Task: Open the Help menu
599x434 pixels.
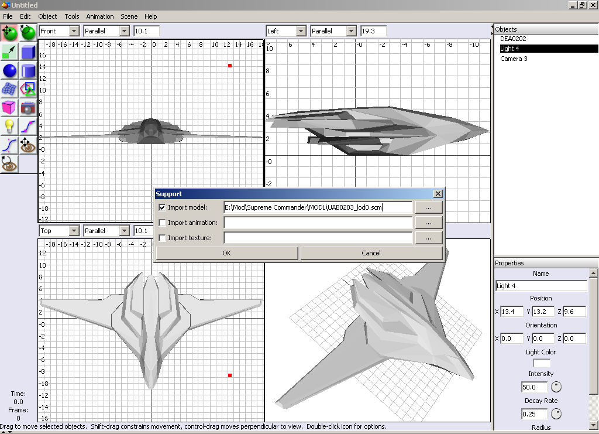Action: click(150, 16)
